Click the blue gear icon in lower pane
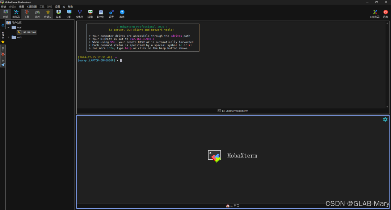391x210 pixels. point(385,119)
